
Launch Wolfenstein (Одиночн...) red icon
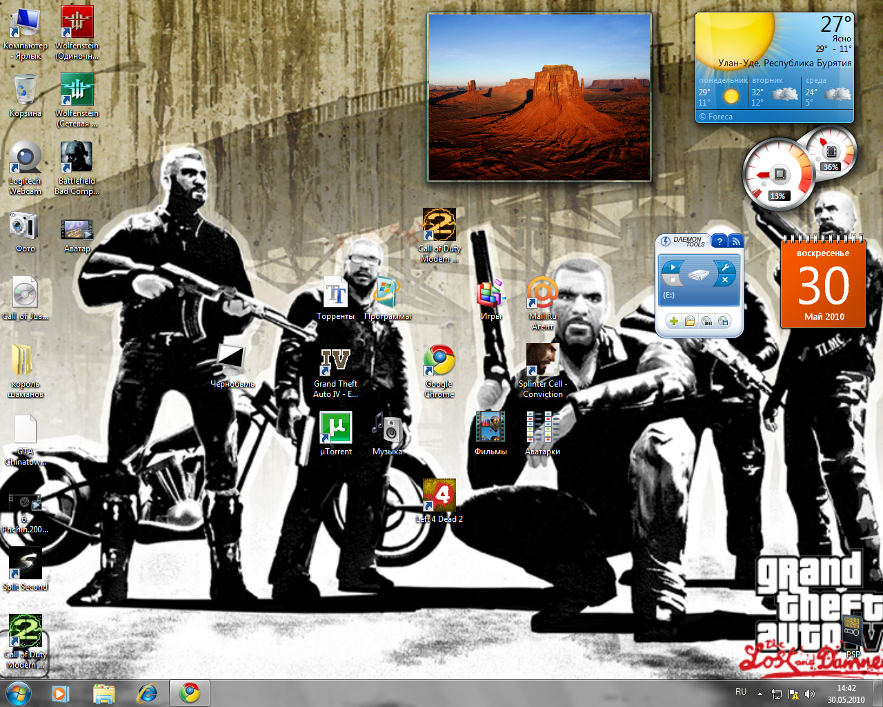[77, 32]
